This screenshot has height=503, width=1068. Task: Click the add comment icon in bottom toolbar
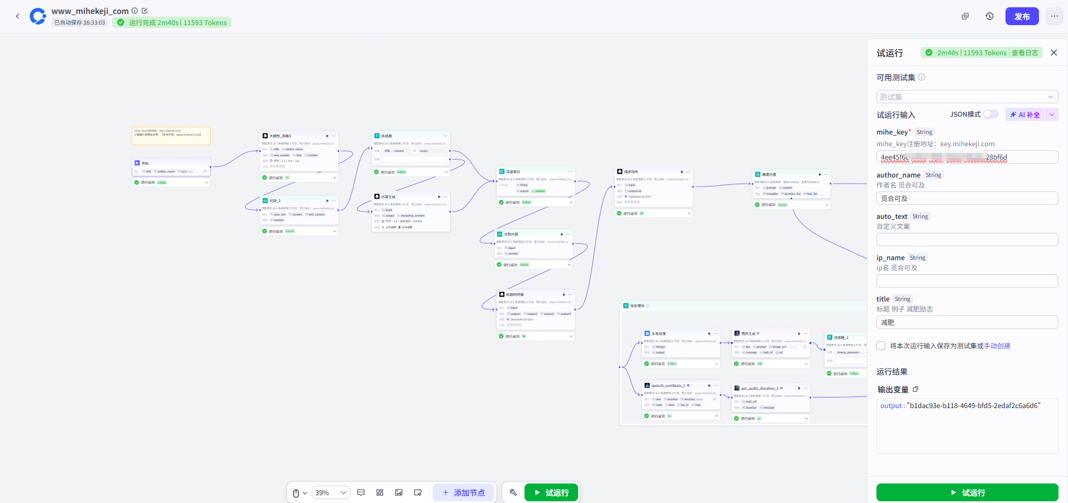[x=361, y=492]
